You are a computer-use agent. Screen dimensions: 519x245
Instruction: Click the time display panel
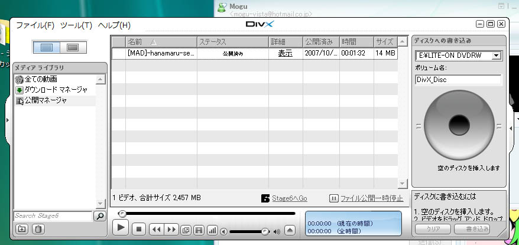click(x=353, y=224)
